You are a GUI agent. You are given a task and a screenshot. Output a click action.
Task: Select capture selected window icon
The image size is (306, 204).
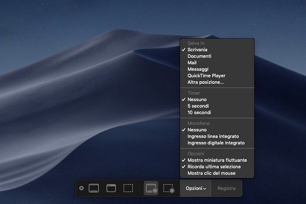tap(111, 188)
